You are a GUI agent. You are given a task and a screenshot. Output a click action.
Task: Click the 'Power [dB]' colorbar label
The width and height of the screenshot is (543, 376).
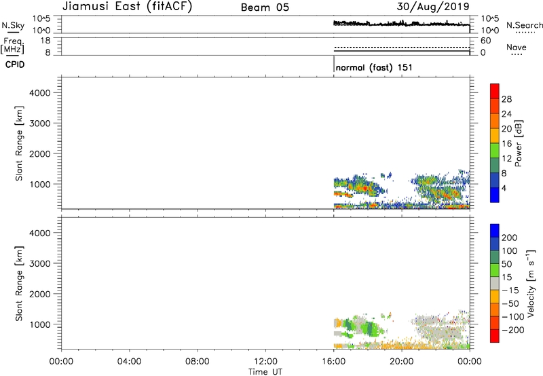519,143
